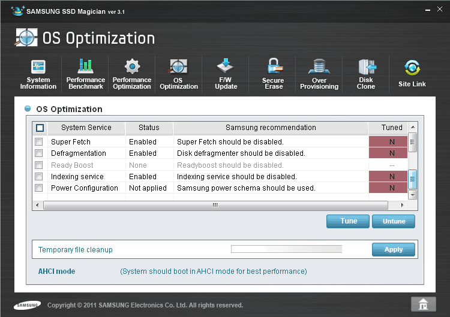The image size is (450, 317).
Task: Click the home icon button
Action: pyautogui.click(x=424, y=304)
